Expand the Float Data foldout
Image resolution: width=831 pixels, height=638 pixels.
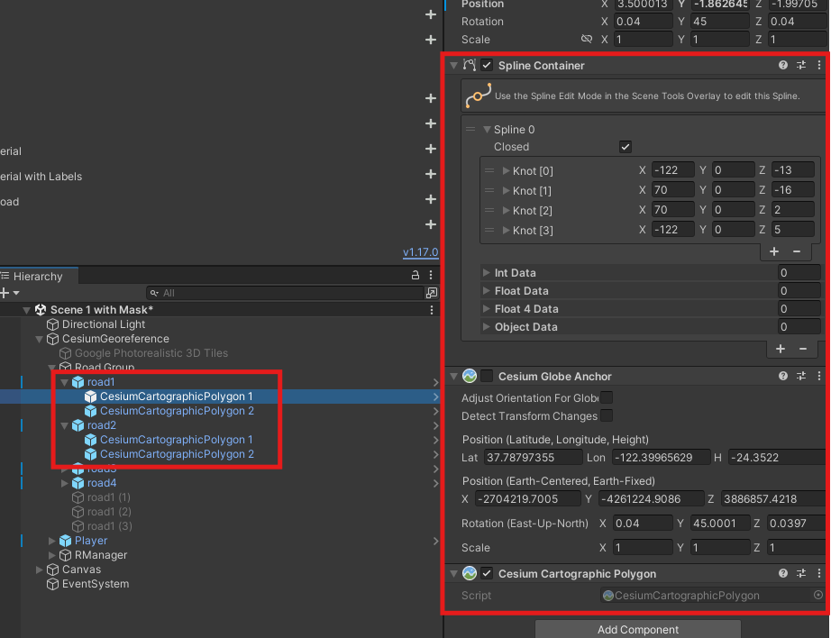click(x=486, y=290)
